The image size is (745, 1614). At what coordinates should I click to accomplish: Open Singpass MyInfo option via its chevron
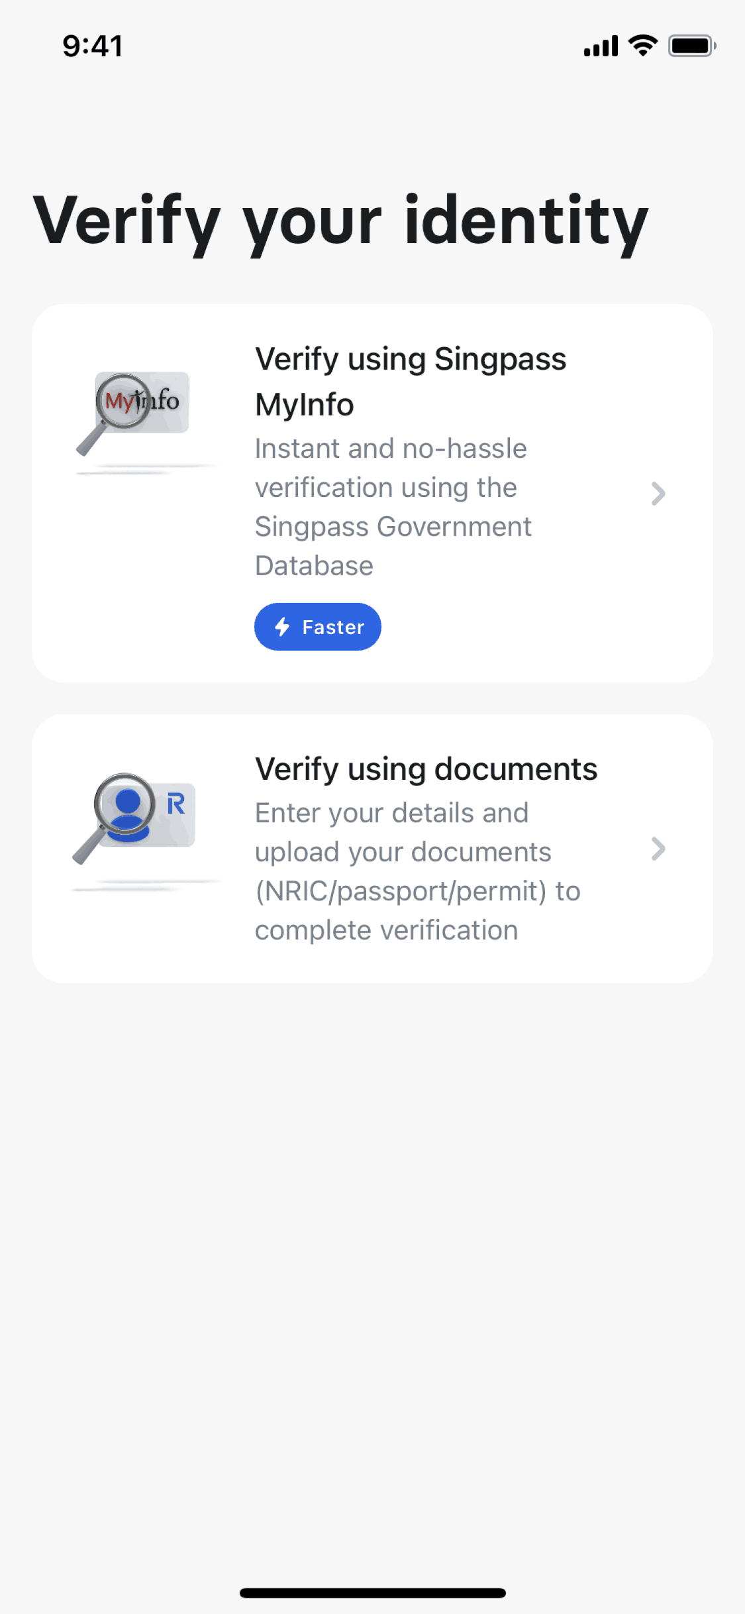[x=658, y=494]
